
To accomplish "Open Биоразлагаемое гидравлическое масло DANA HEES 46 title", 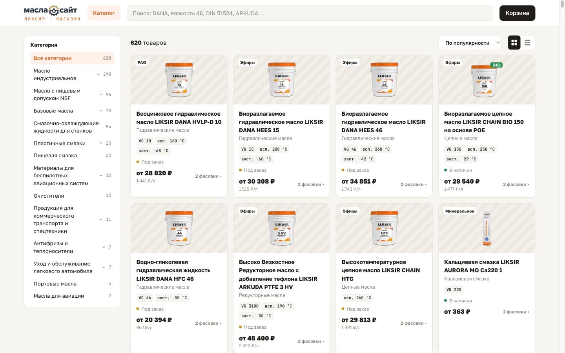I will [x=383, y=122].
